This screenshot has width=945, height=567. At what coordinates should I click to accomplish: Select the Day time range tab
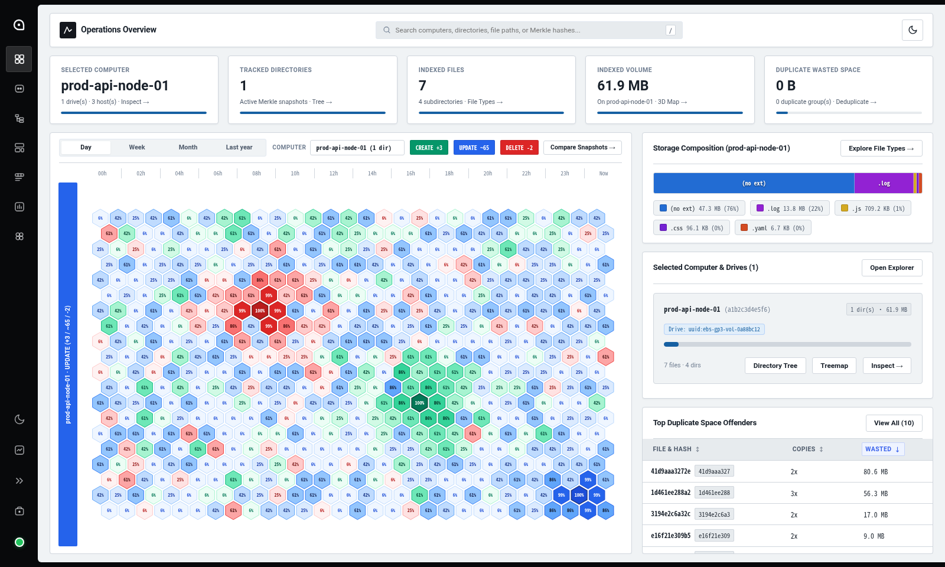point(86,147)
